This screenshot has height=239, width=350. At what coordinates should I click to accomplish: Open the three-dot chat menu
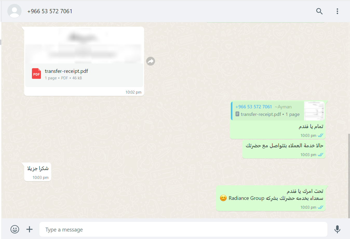[x=337, y=11]
